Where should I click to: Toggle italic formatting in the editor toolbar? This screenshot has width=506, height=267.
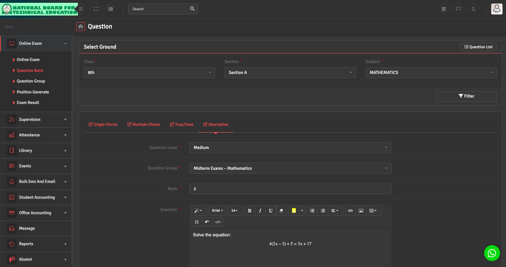(x=260, y=211)
